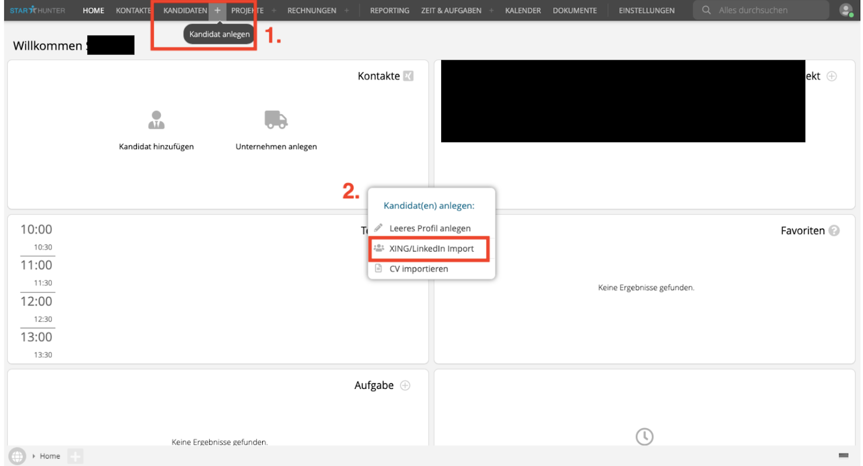The height and width of the screenshot is (466, 863).
Task: Click the plus icon next to Aufgabe
Action: [405, 385]
